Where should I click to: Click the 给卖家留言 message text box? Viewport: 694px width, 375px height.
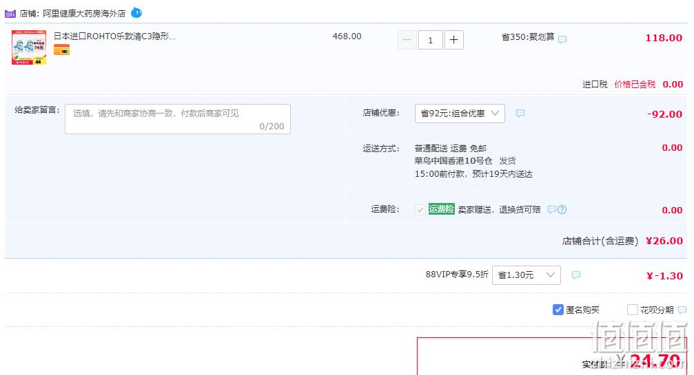178,119
